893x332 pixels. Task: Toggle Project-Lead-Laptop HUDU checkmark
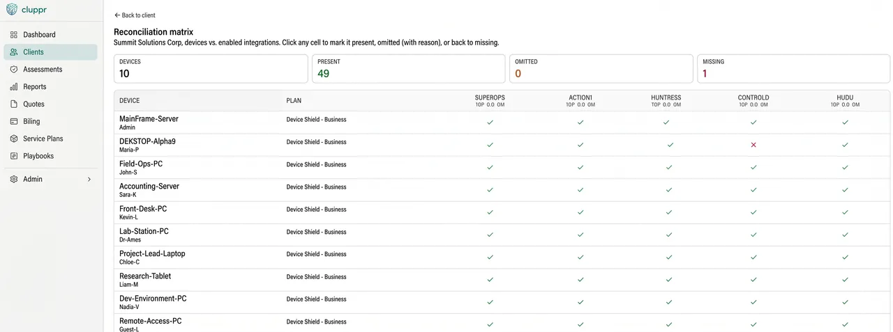point(846,257)
